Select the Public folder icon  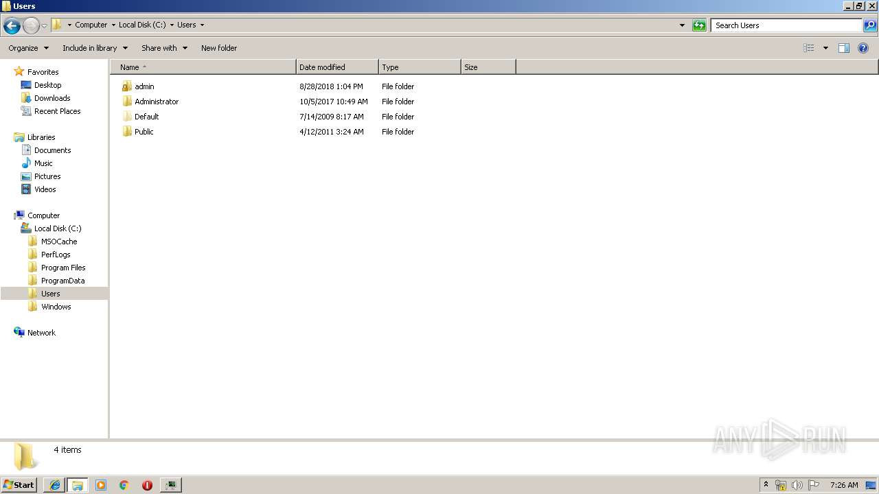(x=127, y=132)
